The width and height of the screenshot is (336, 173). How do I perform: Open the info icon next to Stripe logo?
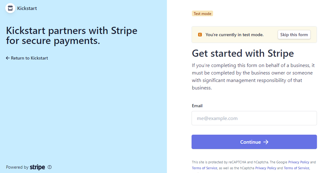point(50,167)
